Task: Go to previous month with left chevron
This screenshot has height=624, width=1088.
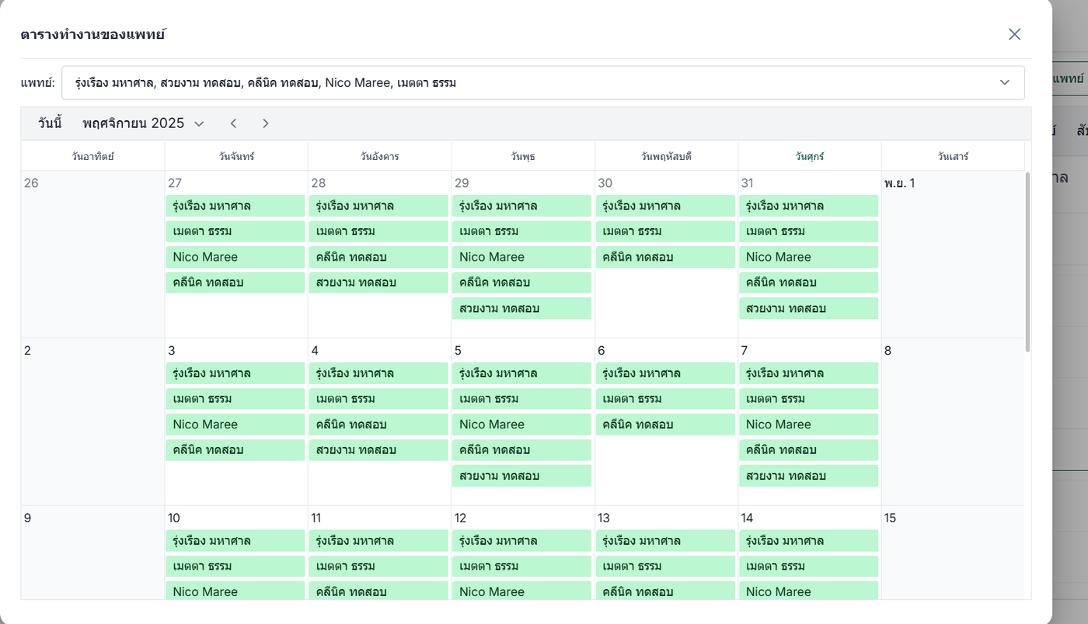Action: click(233, 123)
